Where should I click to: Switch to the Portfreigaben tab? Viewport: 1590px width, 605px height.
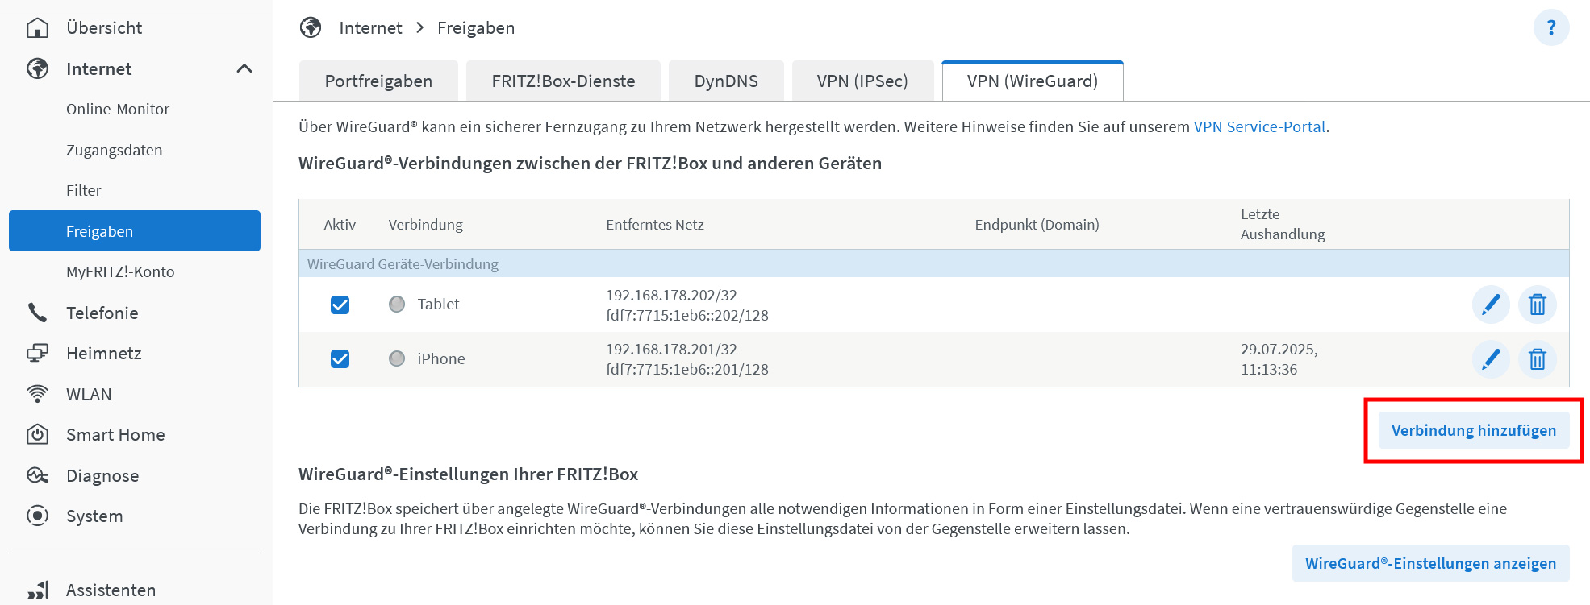coord(378,81)
